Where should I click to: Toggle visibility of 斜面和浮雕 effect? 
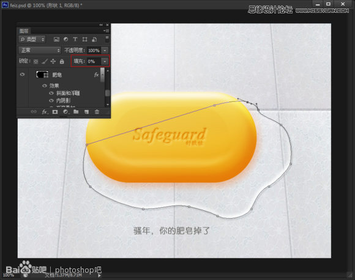pos(51,93)
